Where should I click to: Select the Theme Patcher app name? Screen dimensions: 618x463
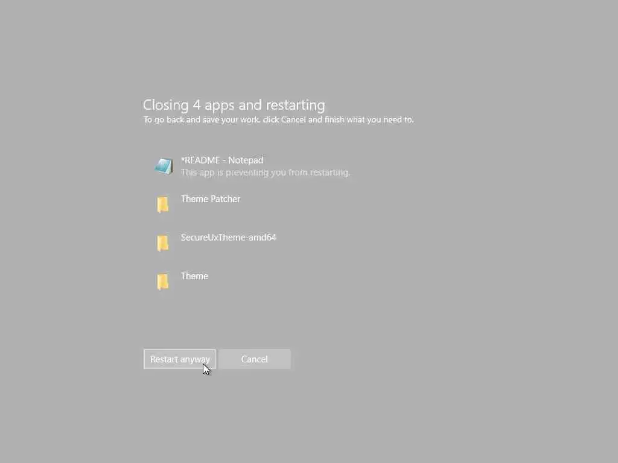point(211,199)
